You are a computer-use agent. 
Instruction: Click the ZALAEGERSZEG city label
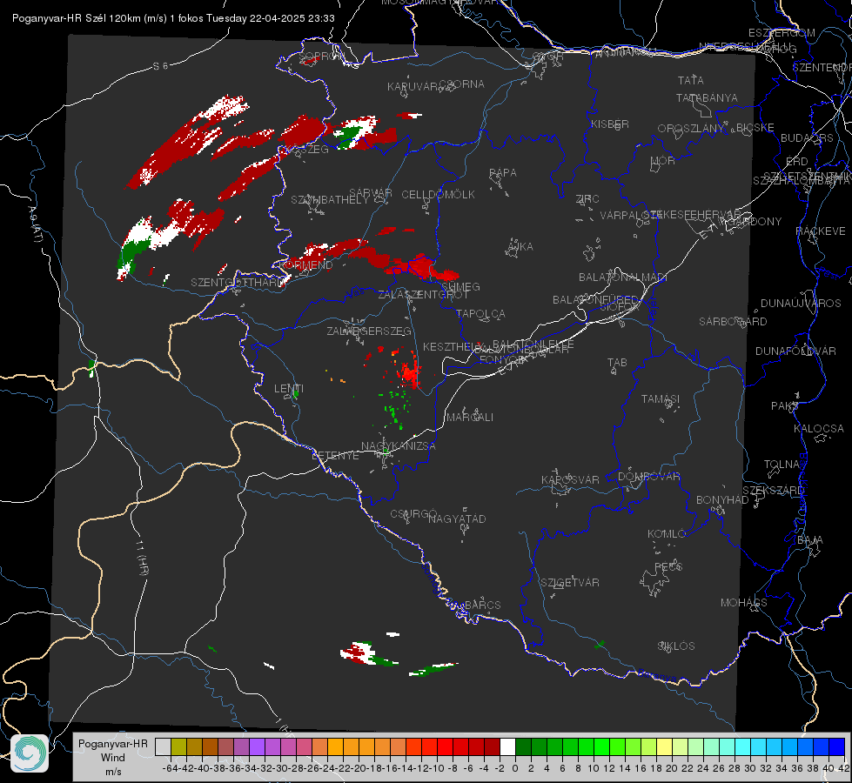(x=369, y=331)
